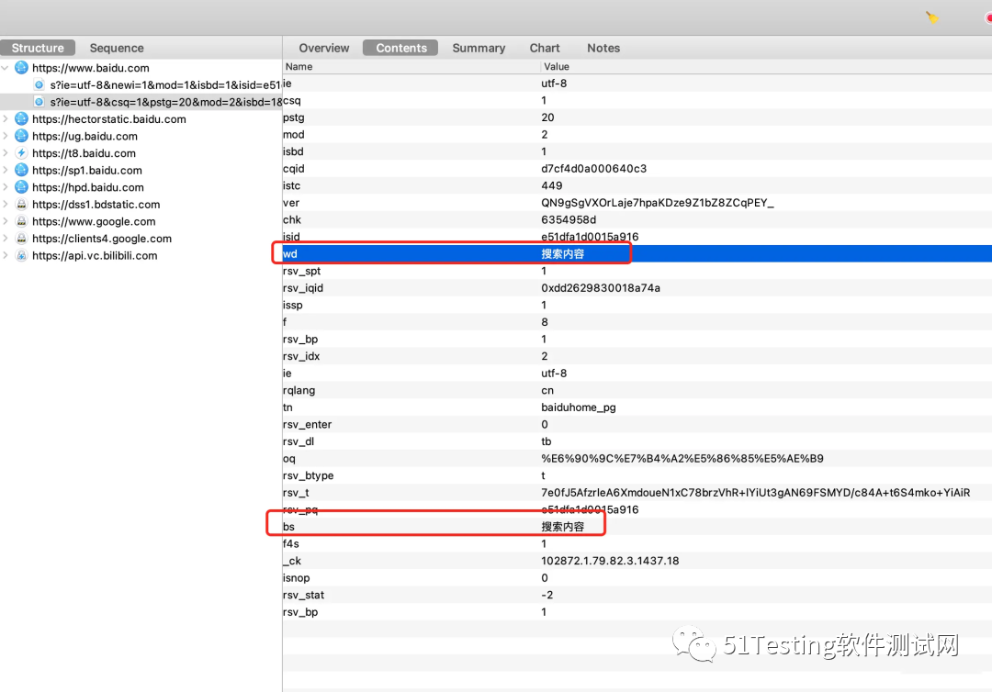Image resolution: width=992 pixels, height=692 pixels.
Task: Select the rsv_t parameter row
Action: pyautogui.click(x=637, y=492)
